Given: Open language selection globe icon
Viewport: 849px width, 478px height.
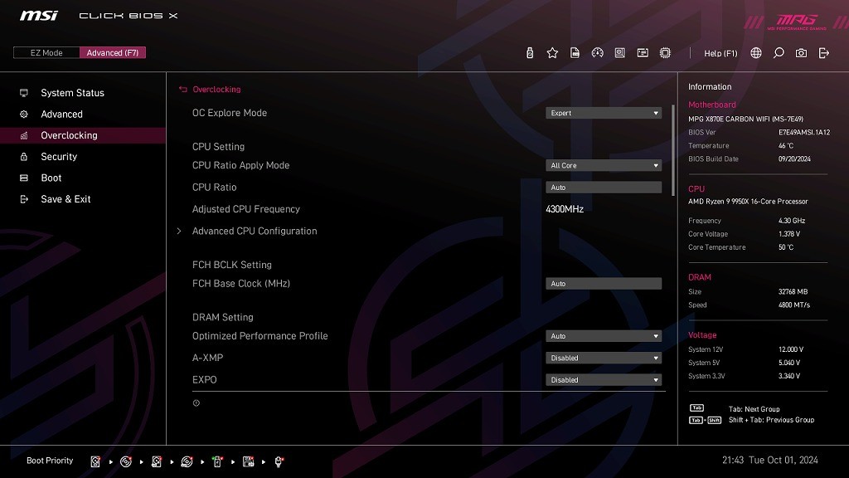Looking at the screenshot, I should [756, 53].
